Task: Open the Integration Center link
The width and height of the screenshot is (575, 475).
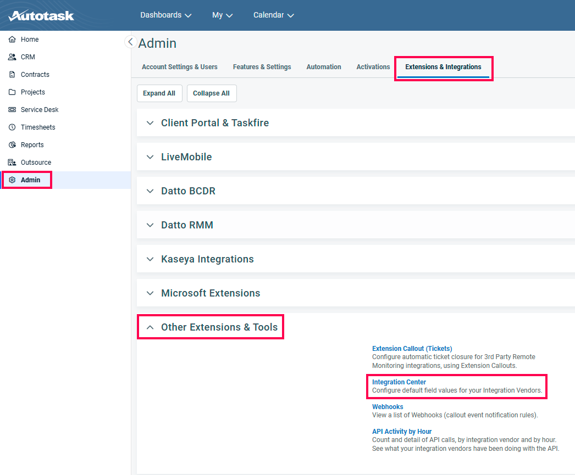Action: click(399, 382)
